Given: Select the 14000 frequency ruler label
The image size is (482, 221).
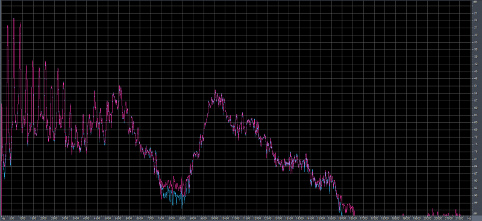Looking at the screenshot, I should click(x=299, y=219).
